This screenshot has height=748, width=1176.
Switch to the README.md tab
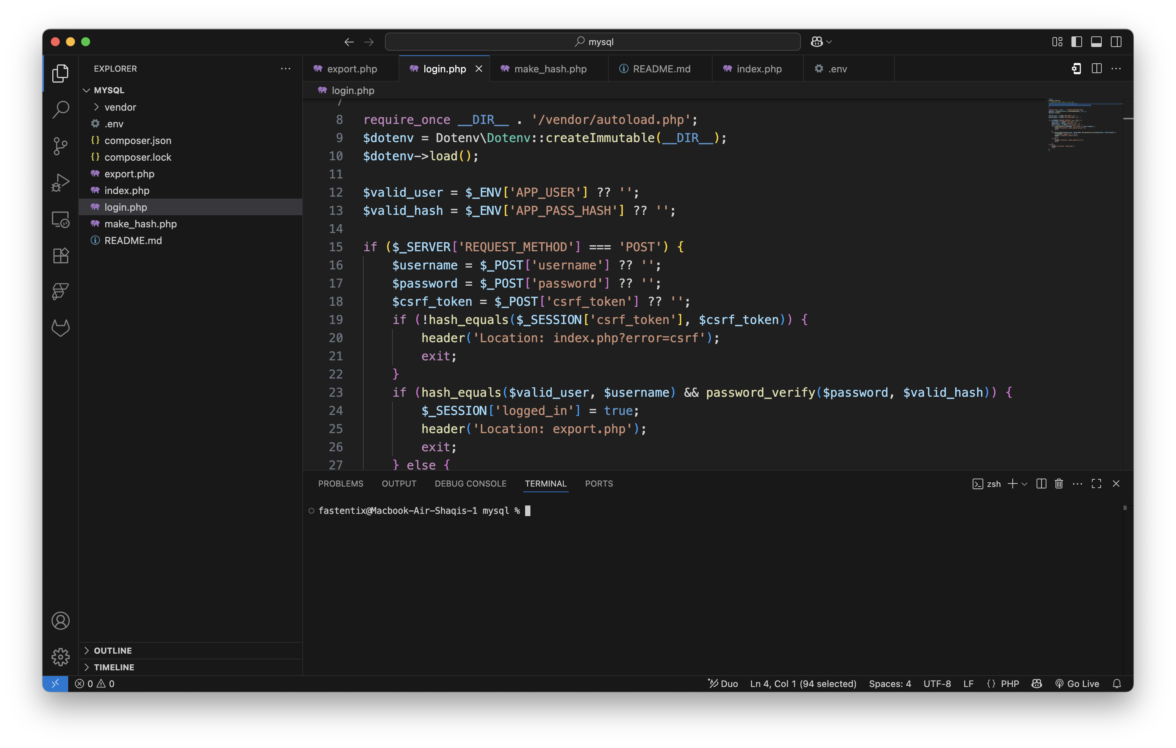660,69
